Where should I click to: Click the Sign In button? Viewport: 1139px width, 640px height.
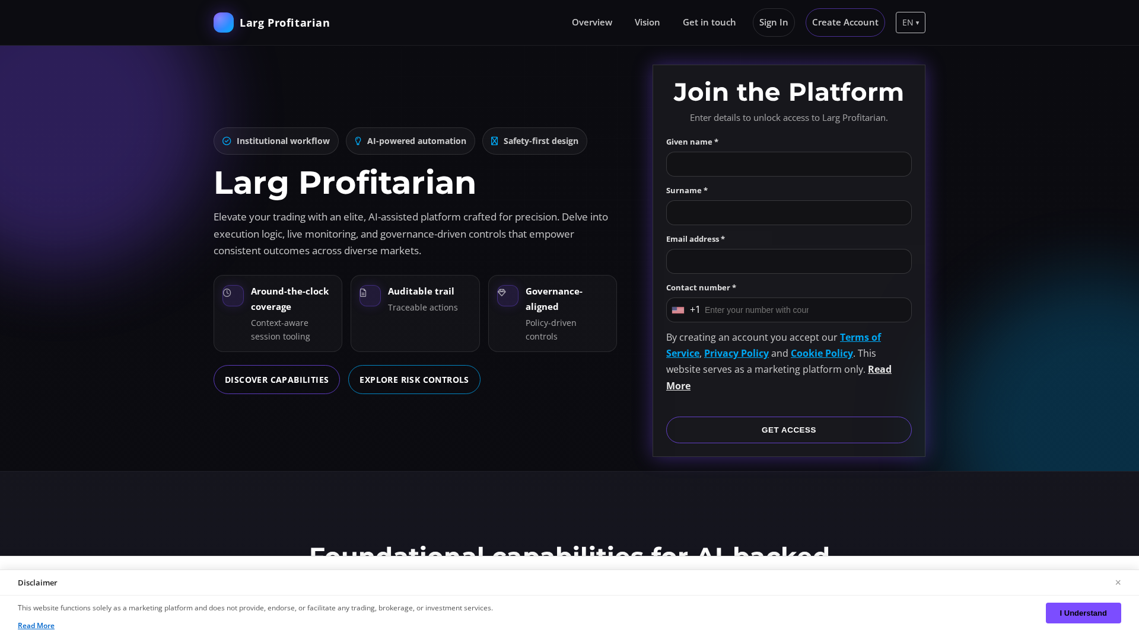click(774, 23)
